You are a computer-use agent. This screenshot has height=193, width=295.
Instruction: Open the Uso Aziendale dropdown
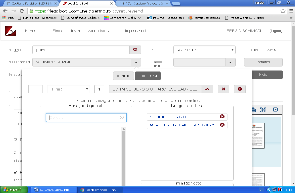coord(204,50)
